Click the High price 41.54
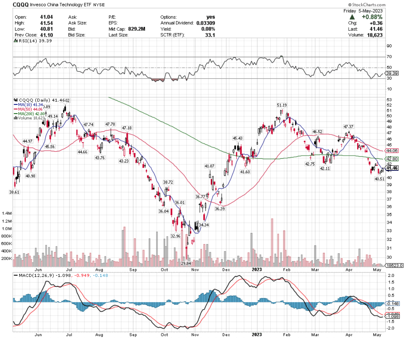Image resolution: width=407 pixels, height=338 pixels. pos(46,23)
